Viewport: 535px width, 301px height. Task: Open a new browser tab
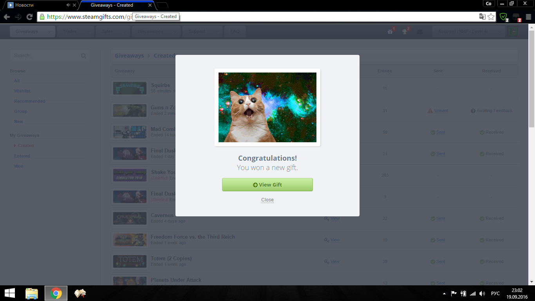click(x=162, y=5)
